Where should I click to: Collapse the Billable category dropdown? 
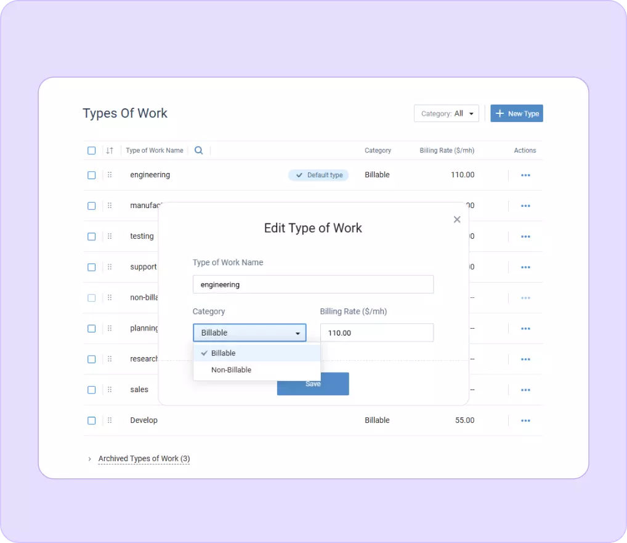(x=249, y=332)
